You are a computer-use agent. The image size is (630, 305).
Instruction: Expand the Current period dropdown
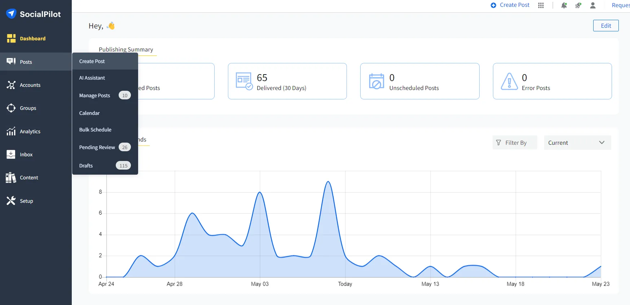pos(577,143)
